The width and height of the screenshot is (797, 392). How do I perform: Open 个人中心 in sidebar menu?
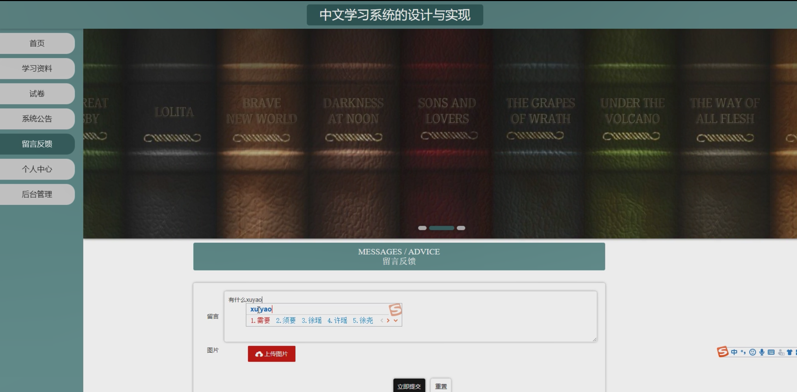[x=37, y=169]
